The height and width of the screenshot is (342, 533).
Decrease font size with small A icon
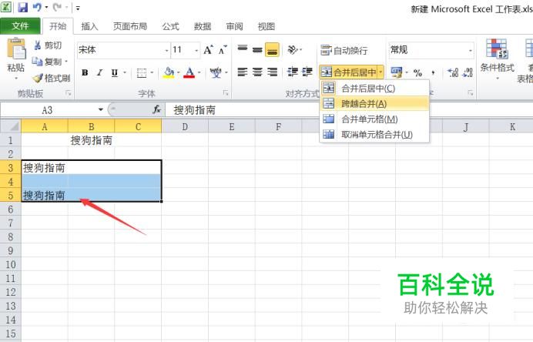[x=223, y=50]
